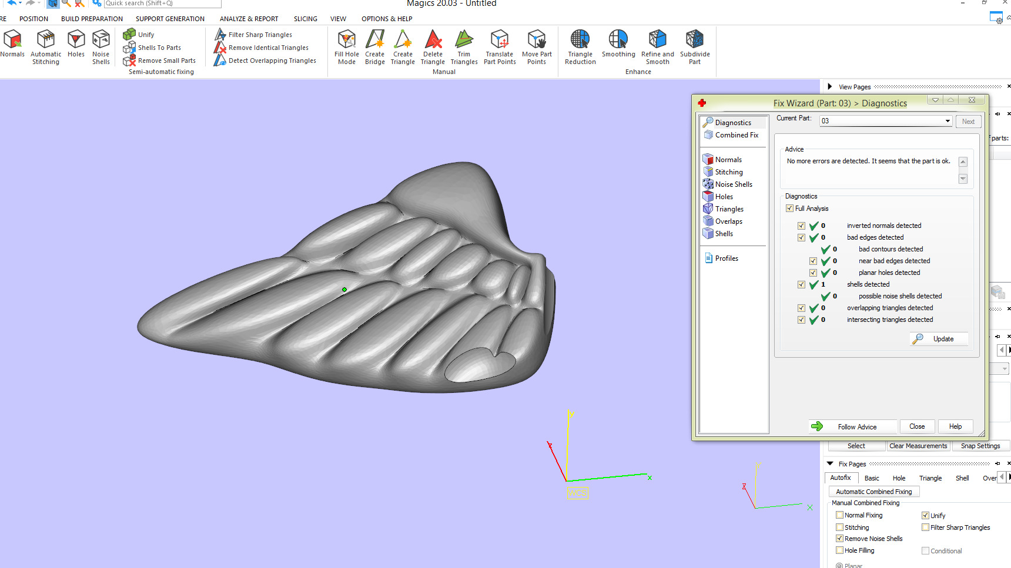Switch to SUPPORT GENERATION tab
The height and width of the screenshot is (568, 1011).
click(x=170, y=19)
